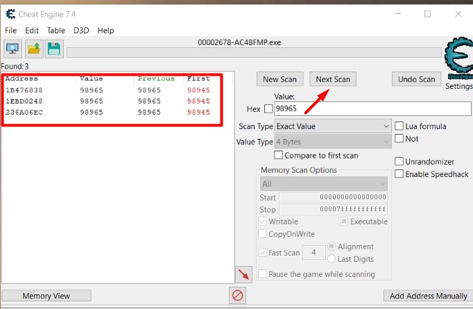Viewport: 473px width, 309px height.
Task: Click first value 98945 in 1EBD0248 row
Action: [x=198, y=101]
